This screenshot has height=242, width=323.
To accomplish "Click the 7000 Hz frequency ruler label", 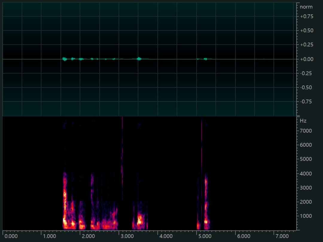I will [x=306, y=131].
